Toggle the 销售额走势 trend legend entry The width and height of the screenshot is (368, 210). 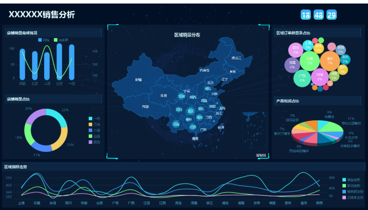pos(353,191)
